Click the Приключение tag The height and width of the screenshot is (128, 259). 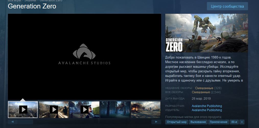(219, 122)
